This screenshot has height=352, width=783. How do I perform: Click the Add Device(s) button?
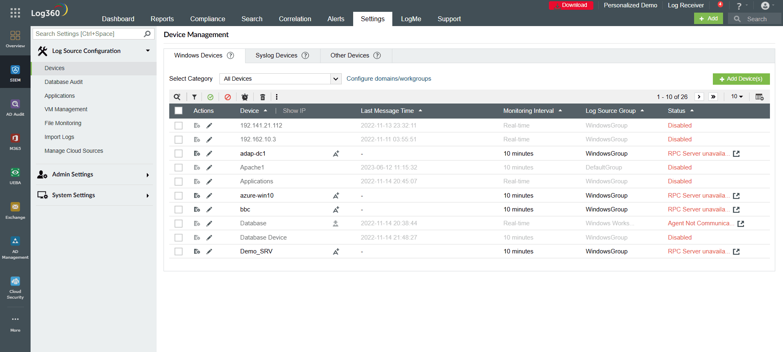point(741,79)
